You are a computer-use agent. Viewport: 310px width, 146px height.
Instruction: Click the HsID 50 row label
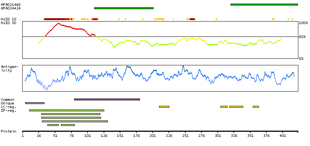(x=8, y=23)
